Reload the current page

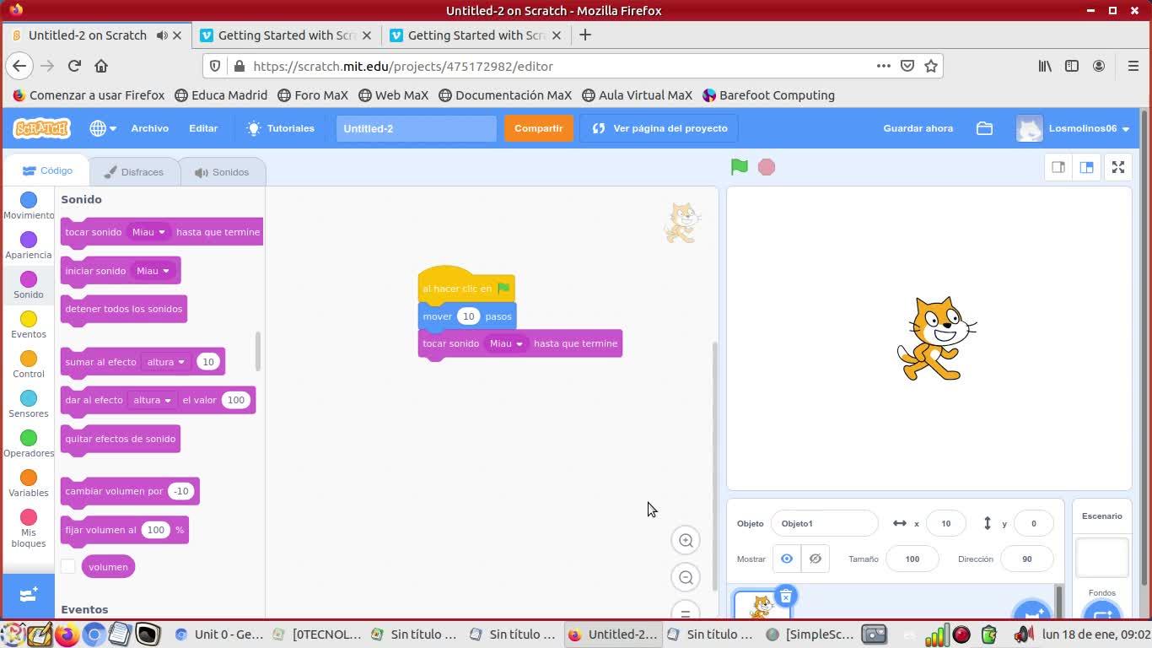(74, 66)
